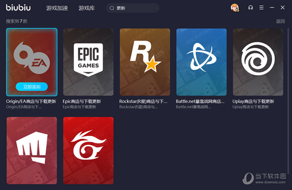The image size is (292, 190).
Task: Select the Battle.net card
Action: 201,62
